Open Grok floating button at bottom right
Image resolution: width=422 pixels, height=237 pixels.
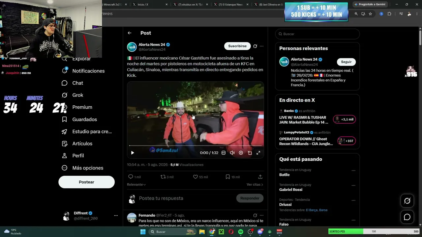point(407,201)
